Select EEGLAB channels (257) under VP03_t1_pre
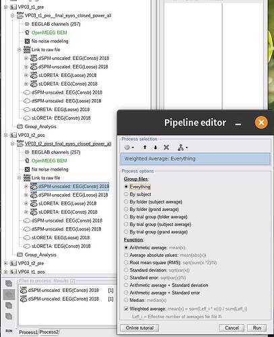Screen dimensions: 274x337 tap(56, 24)
